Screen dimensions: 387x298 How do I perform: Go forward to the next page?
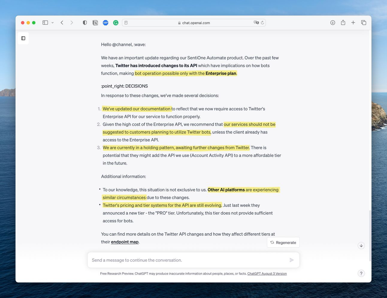pos(72,23)
